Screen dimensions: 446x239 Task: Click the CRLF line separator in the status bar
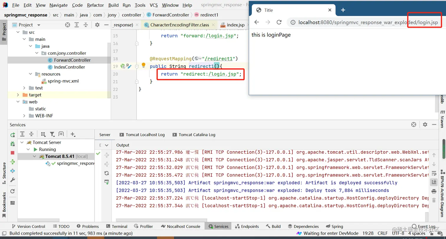point(383,233)
